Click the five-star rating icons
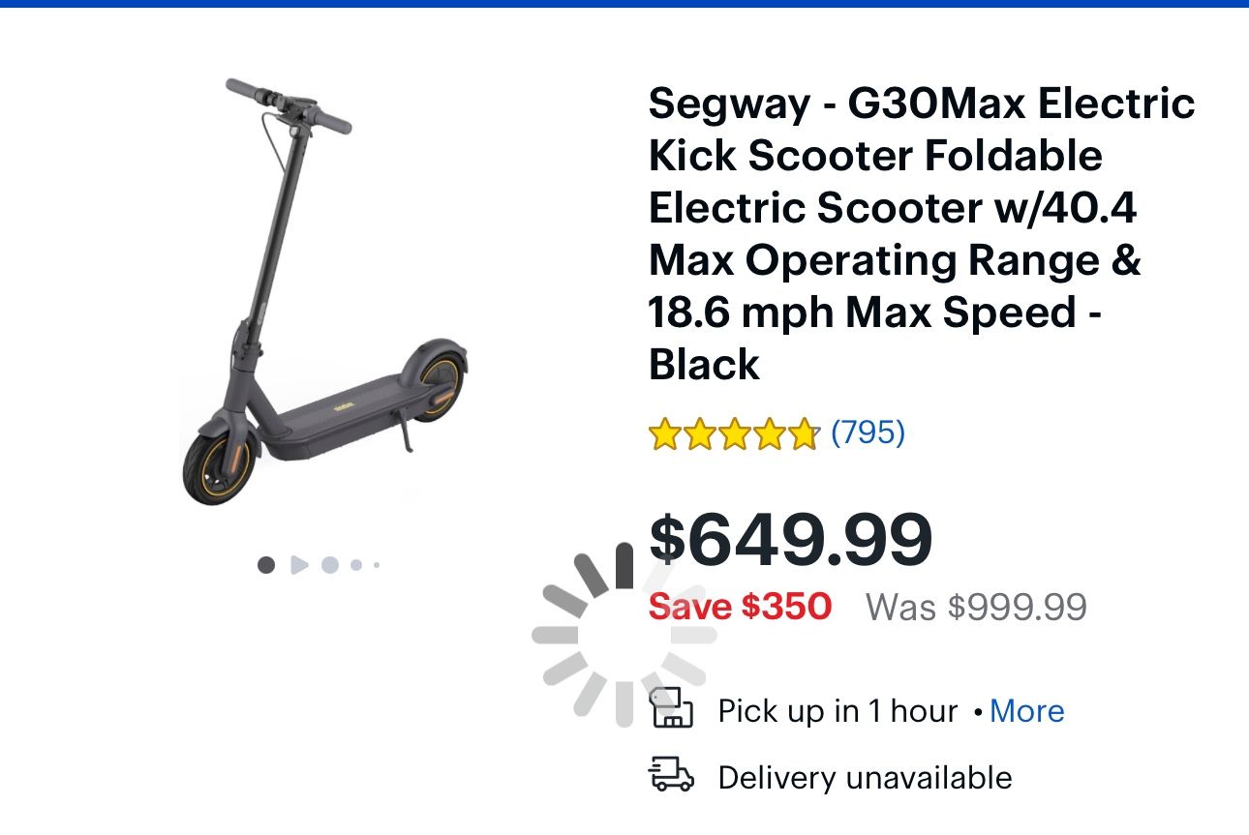The height and width of the screenshot is (835, 1249). 734,434
